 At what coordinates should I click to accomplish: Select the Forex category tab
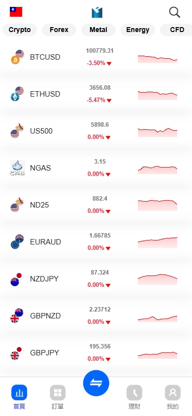click(59, 30)
